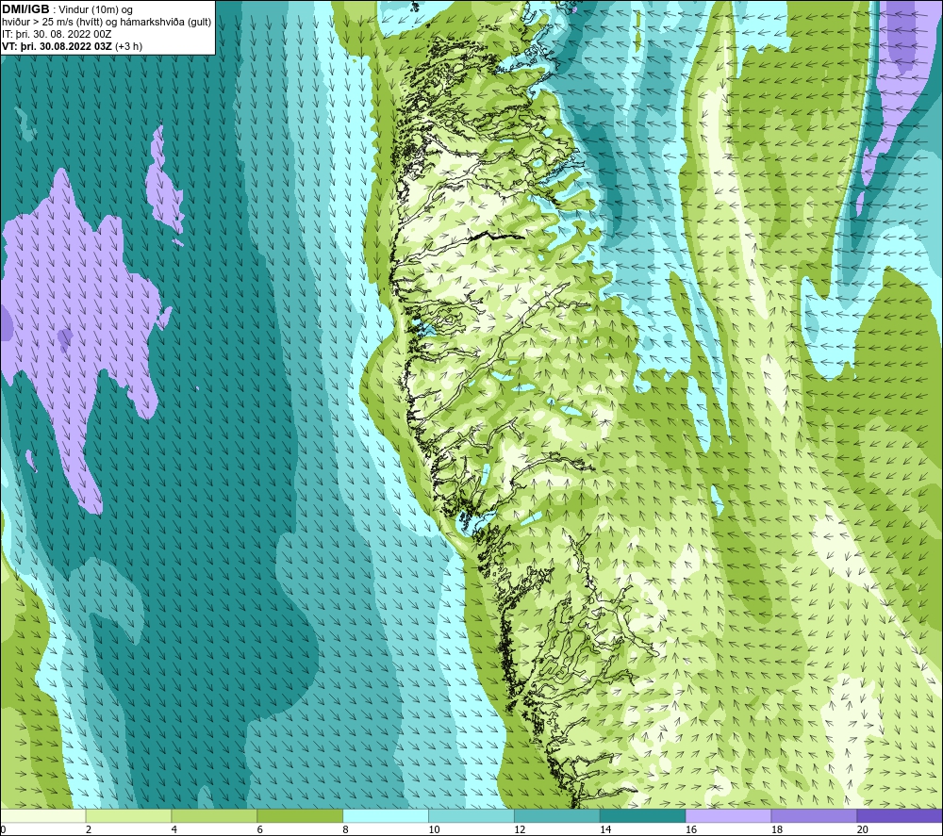Click the scale label '20'
Viewport: 943px width, 836px height.
coord(863,829)
